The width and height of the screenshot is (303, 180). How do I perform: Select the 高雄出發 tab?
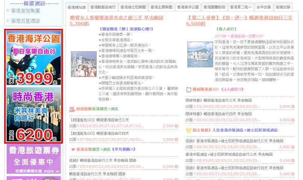click(282, 7)
